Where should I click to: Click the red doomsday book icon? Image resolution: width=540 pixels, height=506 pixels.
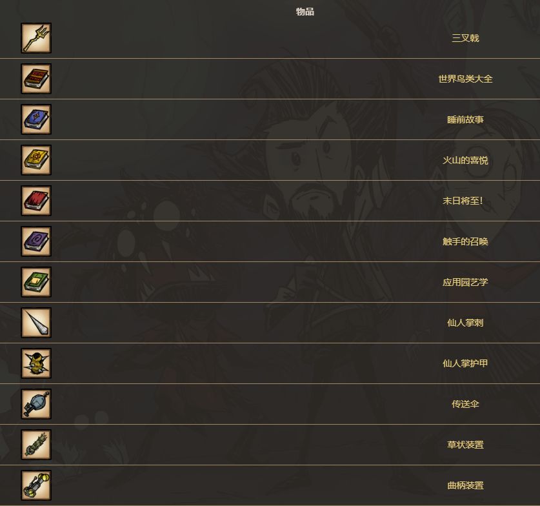click(36, 201)
